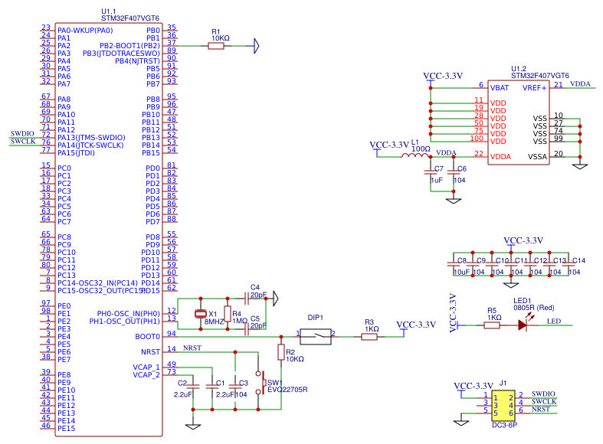Select the J1 DC3-6P connector
Image resolution: width=603 pixels, height=444 pixels.
click(x=503, y=406)
